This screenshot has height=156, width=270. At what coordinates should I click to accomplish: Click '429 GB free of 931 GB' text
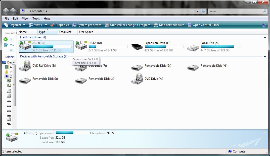pyautogui.click(x=159, y=50)
